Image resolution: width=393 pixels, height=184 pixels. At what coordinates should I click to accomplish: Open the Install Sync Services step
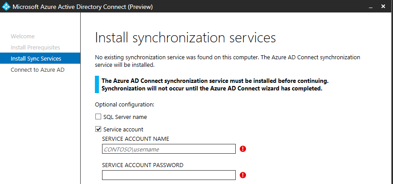36,58
